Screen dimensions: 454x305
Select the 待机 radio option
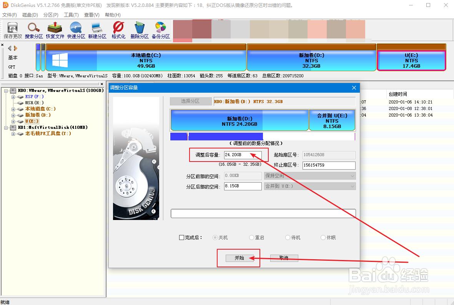[288, 238]
